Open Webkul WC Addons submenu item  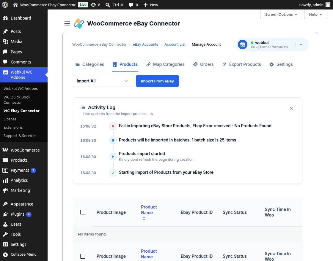click(x=21, y=89)
